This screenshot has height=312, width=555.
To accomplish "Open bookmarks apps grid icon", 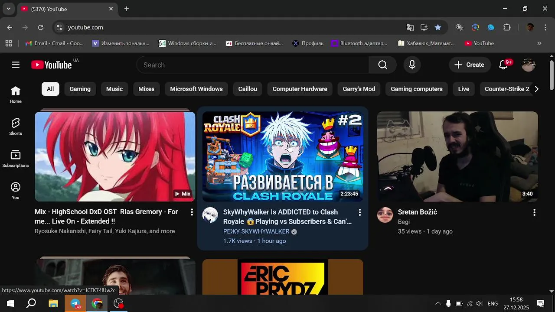I will pyautogui.click(x=9, y=43).
